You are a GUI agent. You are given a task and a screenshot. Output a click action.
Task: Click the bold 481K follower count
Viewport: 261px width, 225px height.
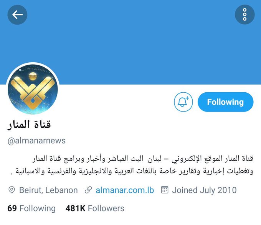(x=75, y=208)
